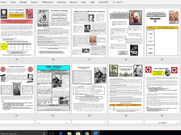The image size is (181, 135).
Task: Select page 25 Economic Depression thumbnail
Action: coord(17,33)
